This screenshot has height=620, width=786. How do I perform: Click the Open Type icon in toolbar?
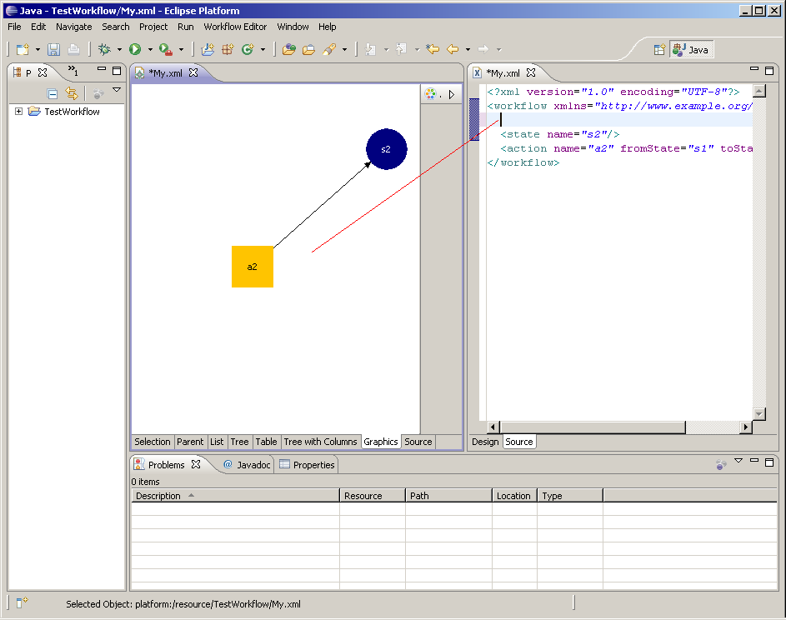pos(288,50)
